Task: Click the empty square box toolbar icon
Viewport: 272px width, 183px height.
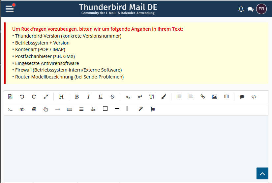Action: [x=105, y=108]
